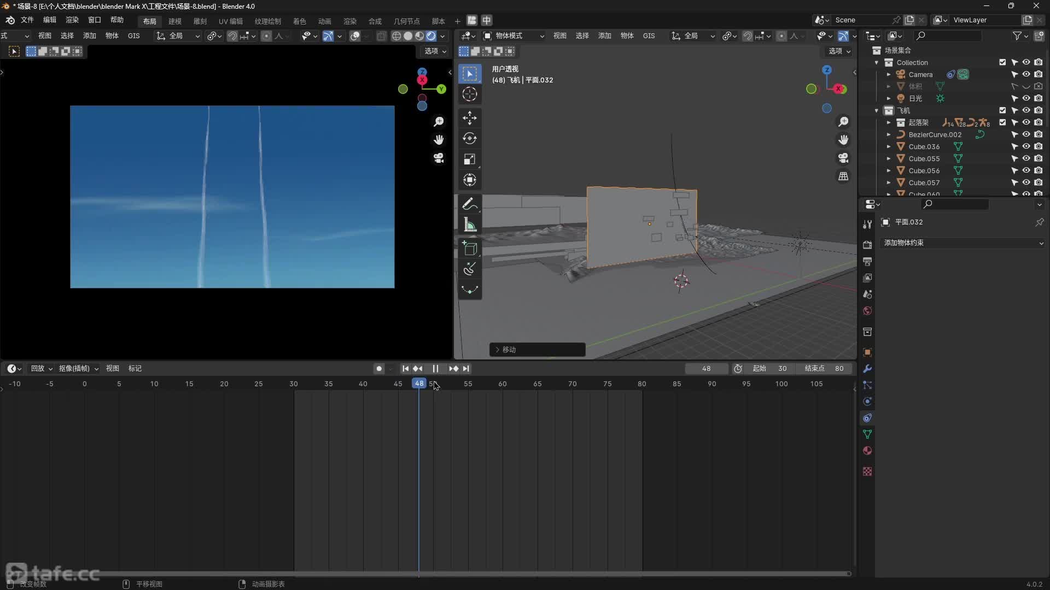The image size is (1050, 590).
Task: Open 选项 dropdown in right viewport
Action: tap(839, 51)
